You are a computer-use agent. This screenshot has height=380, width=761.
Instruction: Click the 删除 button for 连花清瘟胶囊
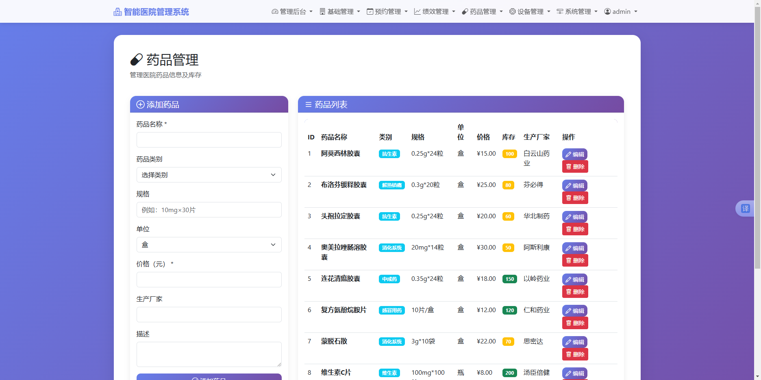coord(575,291)
